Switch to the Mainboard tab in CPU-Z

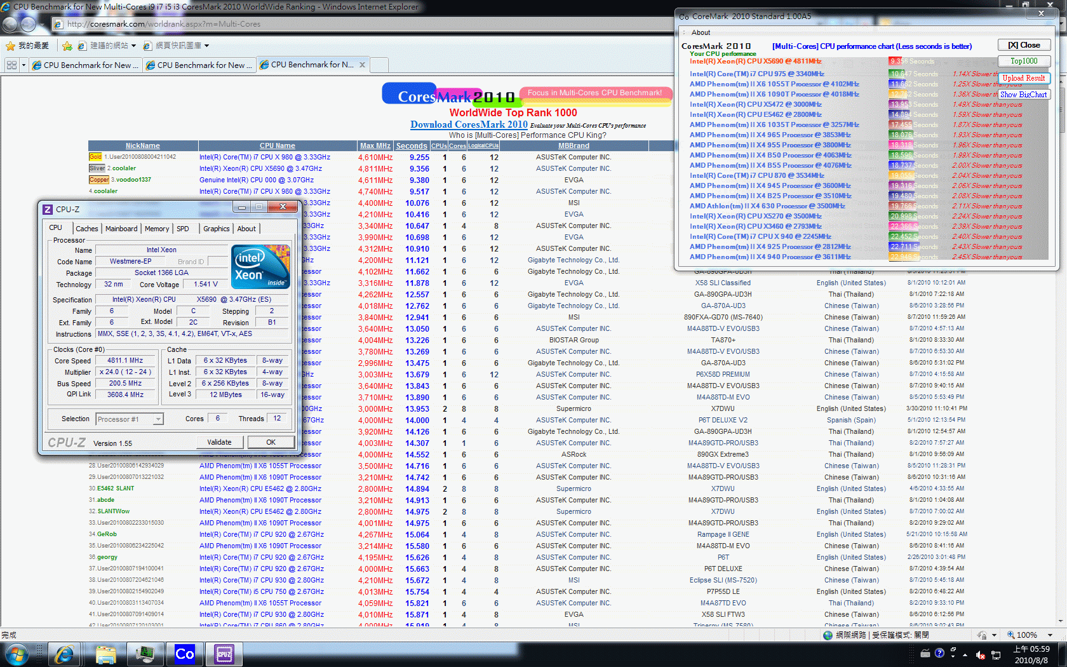point(121,229)
